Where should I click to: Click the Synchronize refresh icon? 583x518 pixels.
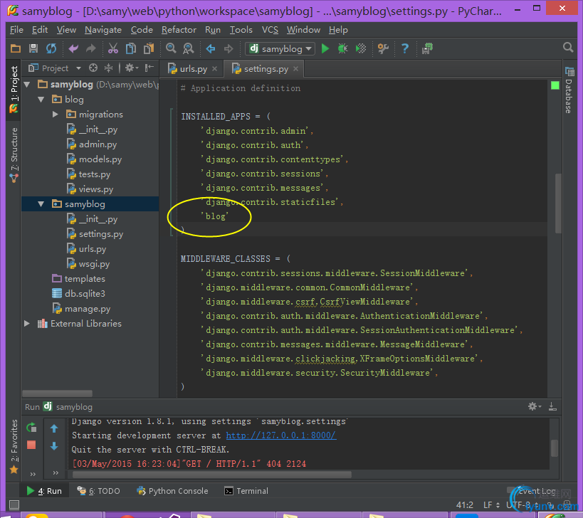[x=51, y=48]
